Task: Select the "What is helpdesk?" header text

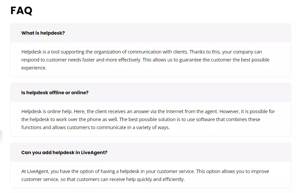Action: tap(43, 33)
